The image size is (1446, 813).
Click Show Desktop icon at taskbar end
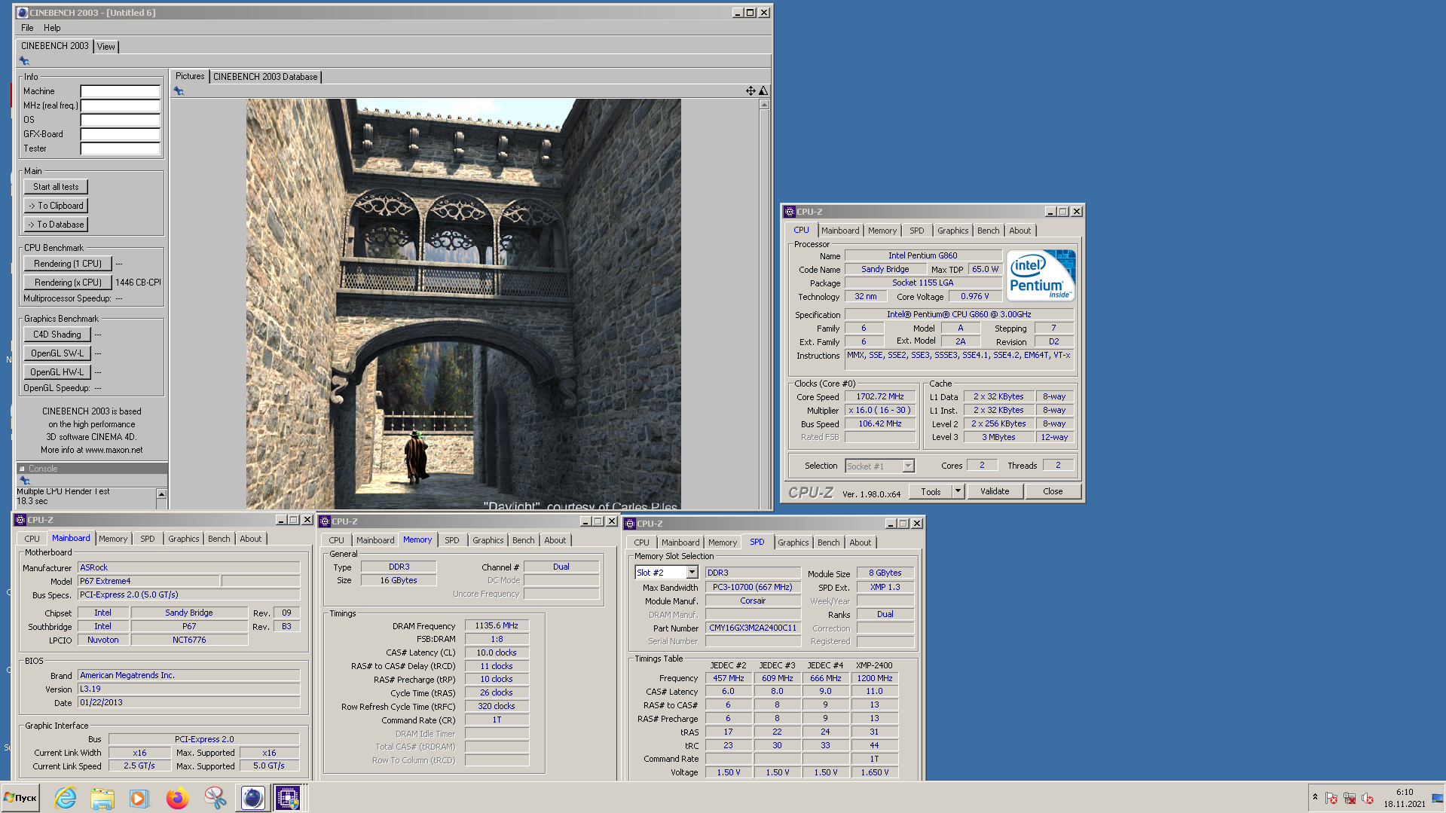point(1438,799)
